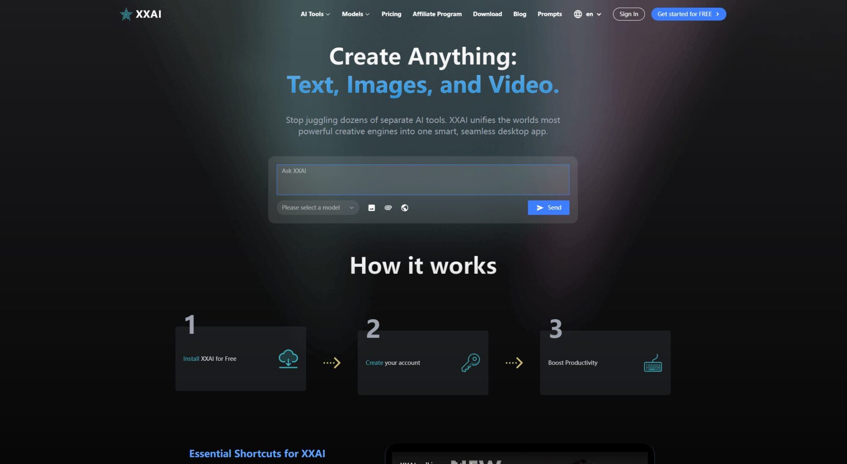Navigate to the Blog page
The width and height of the screenshot is (847, 464).
[x=520, y=14]
